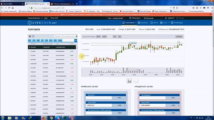Image resolution: width=214 pixels, height=120 pixels.
Task: Click the user profile elohim77
Action: (170, 18)
